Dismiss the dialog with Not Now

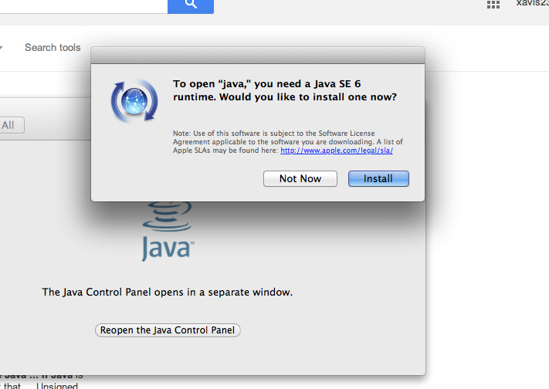click(x=300, y=178)
